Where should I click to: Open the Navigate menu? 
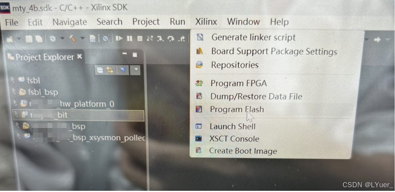click(x=70, y=22)
